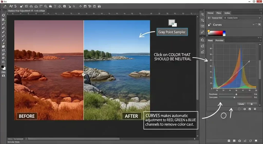Screen dimensions: 263x144
Task: Select the T text icon in the top toolbar
Action: coord(55,6)
